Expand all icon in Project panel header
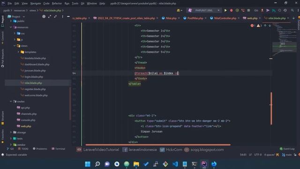Image resolution: width=300 pixels, height=169 pixels. (x=50, y=17)
